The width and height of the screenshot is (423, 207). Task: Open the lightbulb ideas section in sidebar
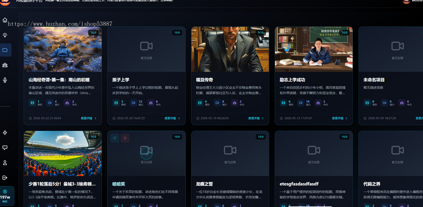pos(5,35)
